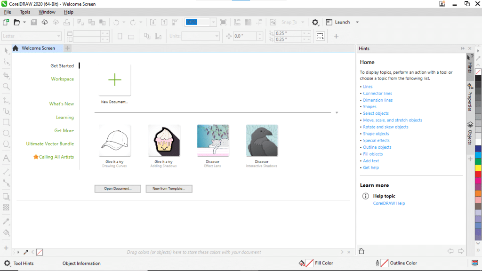Screen dimensions: 482x271
Task: Open the Interactive Shadows raven thumbnail
Action: tap(262, 140)
